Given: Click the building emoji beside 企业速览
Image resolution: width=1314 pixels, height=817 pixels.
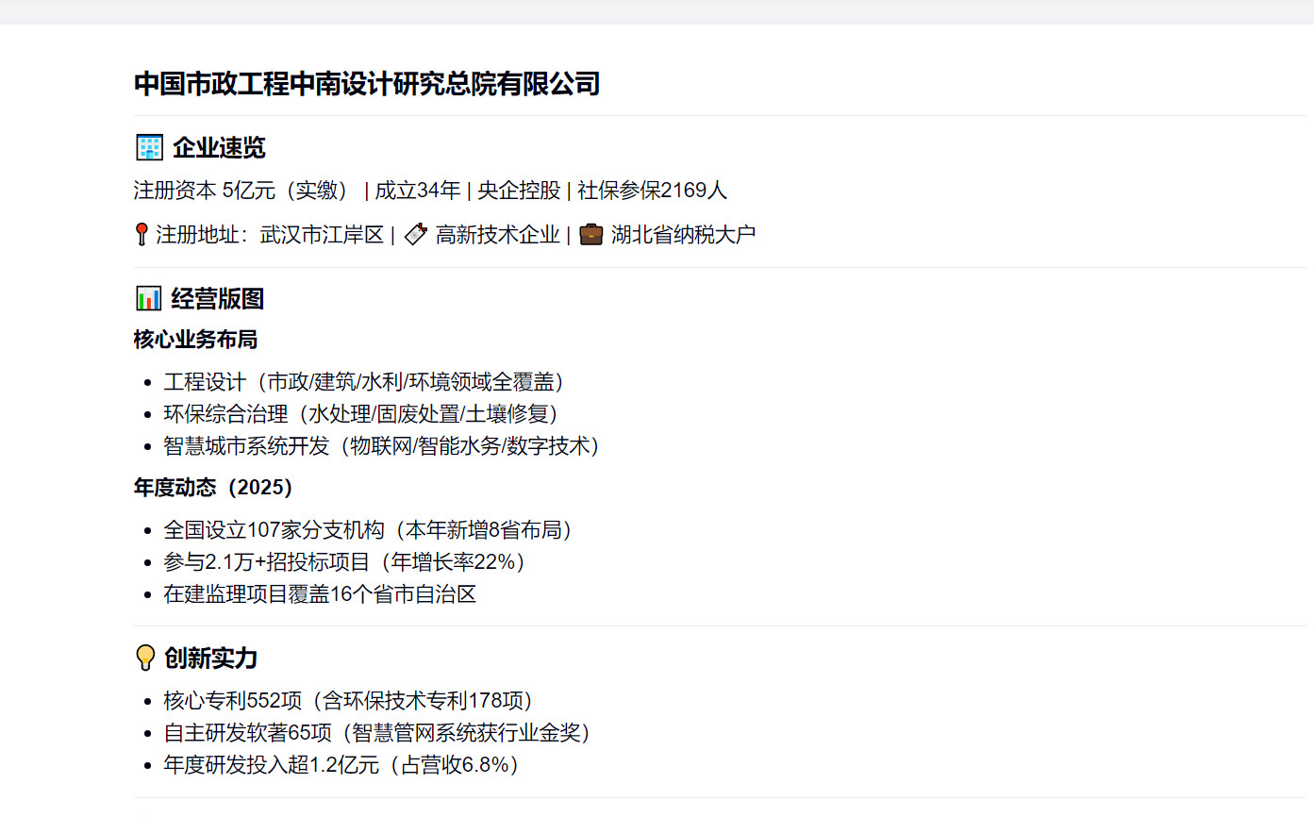Looking at the screenshot, I should [x=149, y=147].
